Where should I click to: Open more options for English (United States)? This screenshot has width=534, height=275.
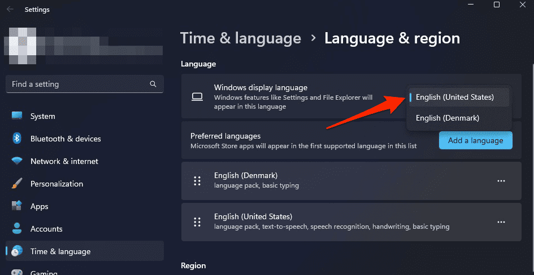coord(501,222)
